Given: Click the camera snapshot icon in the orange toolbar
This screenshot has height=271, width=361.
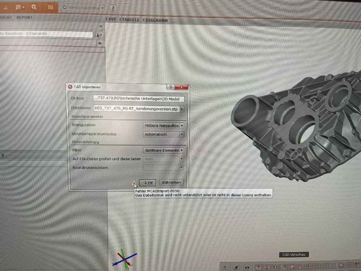Looking at the screenshot, I should click(51, 7).
